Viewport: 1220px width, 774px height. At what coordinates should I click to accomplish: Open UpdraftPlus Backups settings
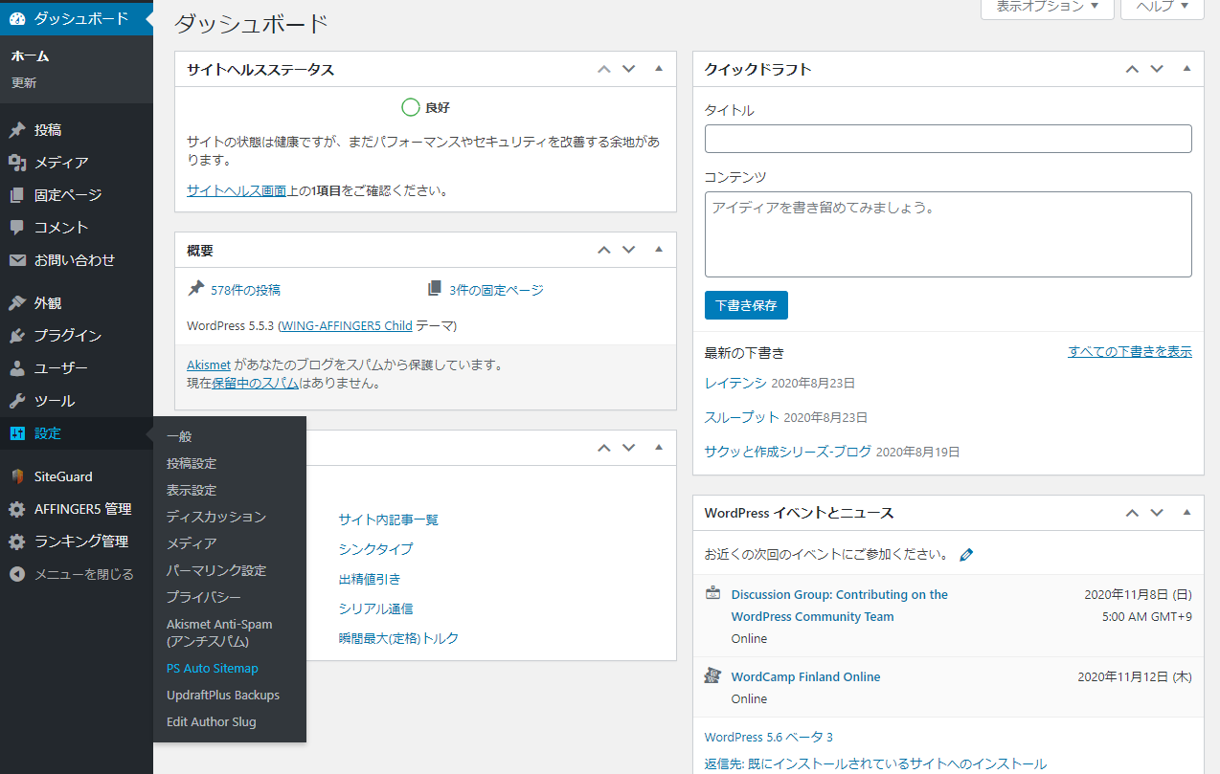point(223,696)
